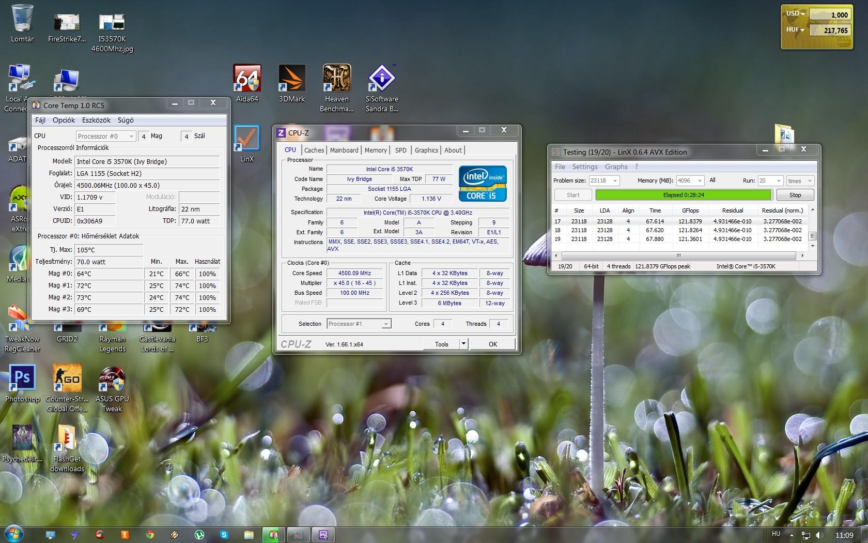Switch to CPU-Z taskbar button
The height and width of the screenshot is (543, 868).
[x=323, y=535]
